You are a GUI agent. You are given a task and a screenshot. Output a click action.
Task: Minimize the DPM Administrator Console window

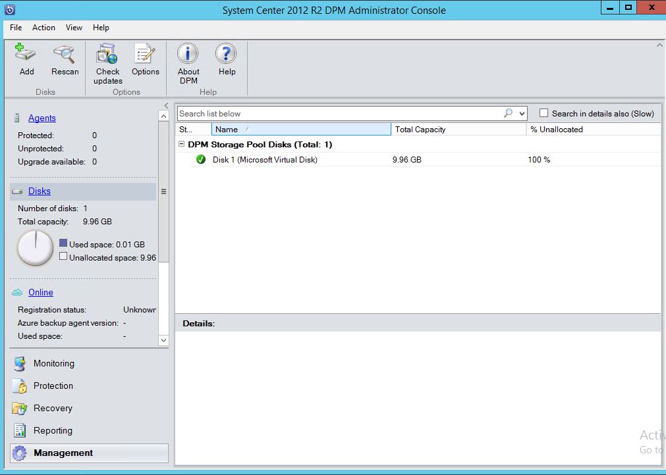click(610, 8)
